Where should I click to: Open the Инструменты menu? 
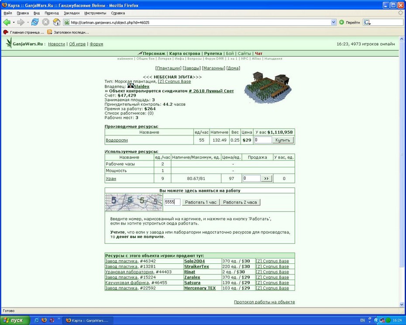pyautogui.click(x=95, y=13)
